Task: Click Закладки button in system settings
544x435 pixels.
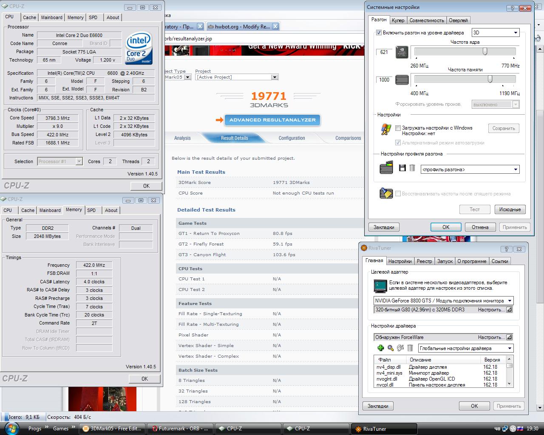Action: (x=384, y=227)
